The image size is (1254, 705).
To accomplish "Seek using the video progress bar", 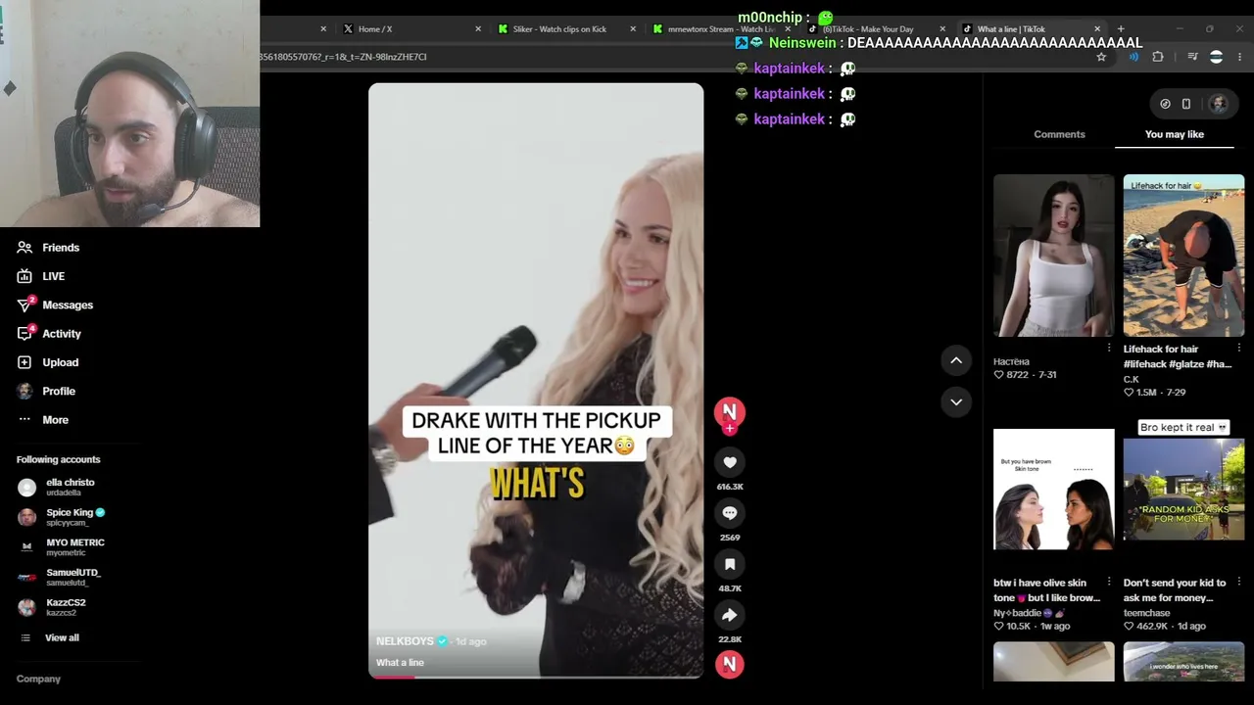I will pyautogui.click(x=536, y=677).
